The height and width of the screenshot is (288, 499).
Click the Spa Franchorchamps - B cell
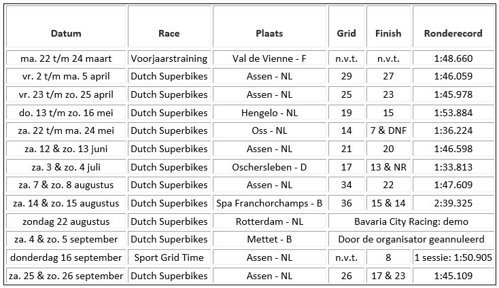pos(269,203)
